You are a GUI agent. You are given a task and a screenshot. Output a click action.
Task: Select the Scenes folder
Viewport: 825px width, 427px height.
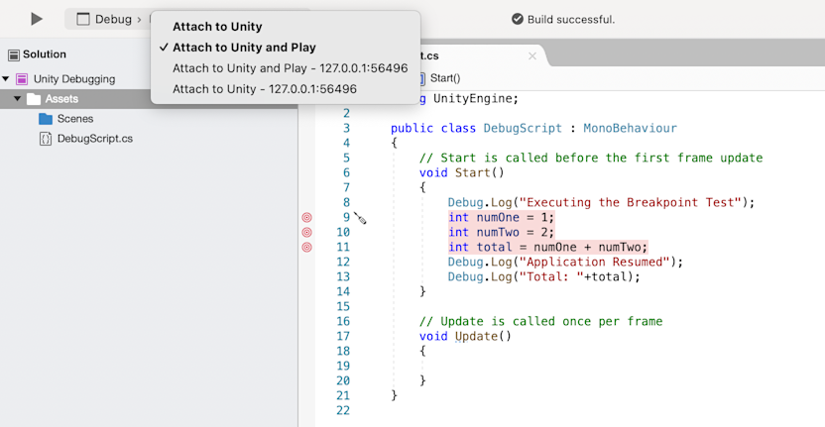click(x=75, y=119)
